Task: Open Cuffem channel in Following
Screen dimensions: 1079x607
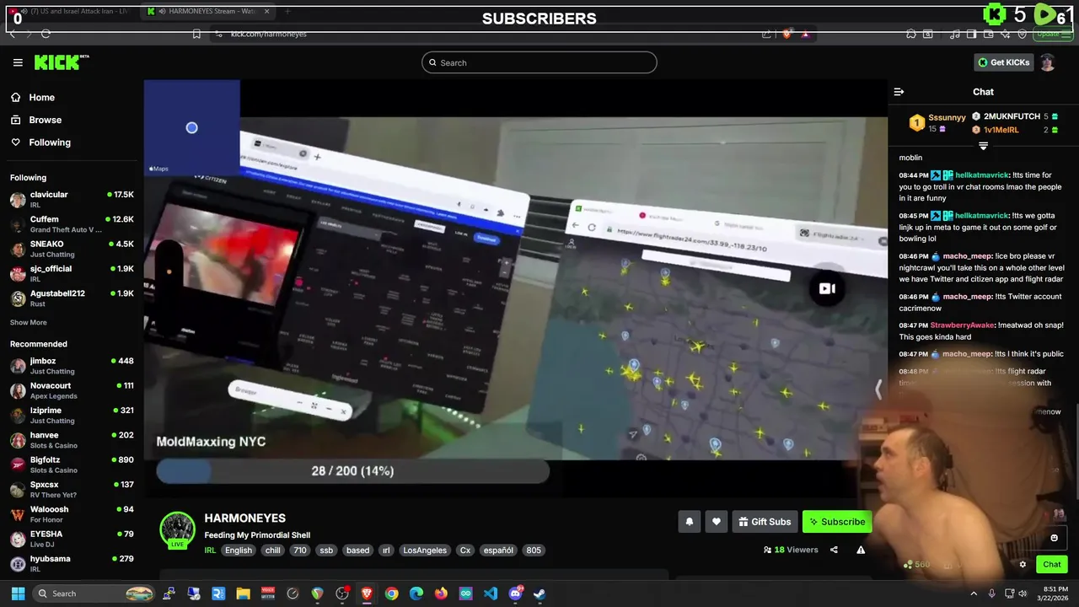Action: point(72,224)
